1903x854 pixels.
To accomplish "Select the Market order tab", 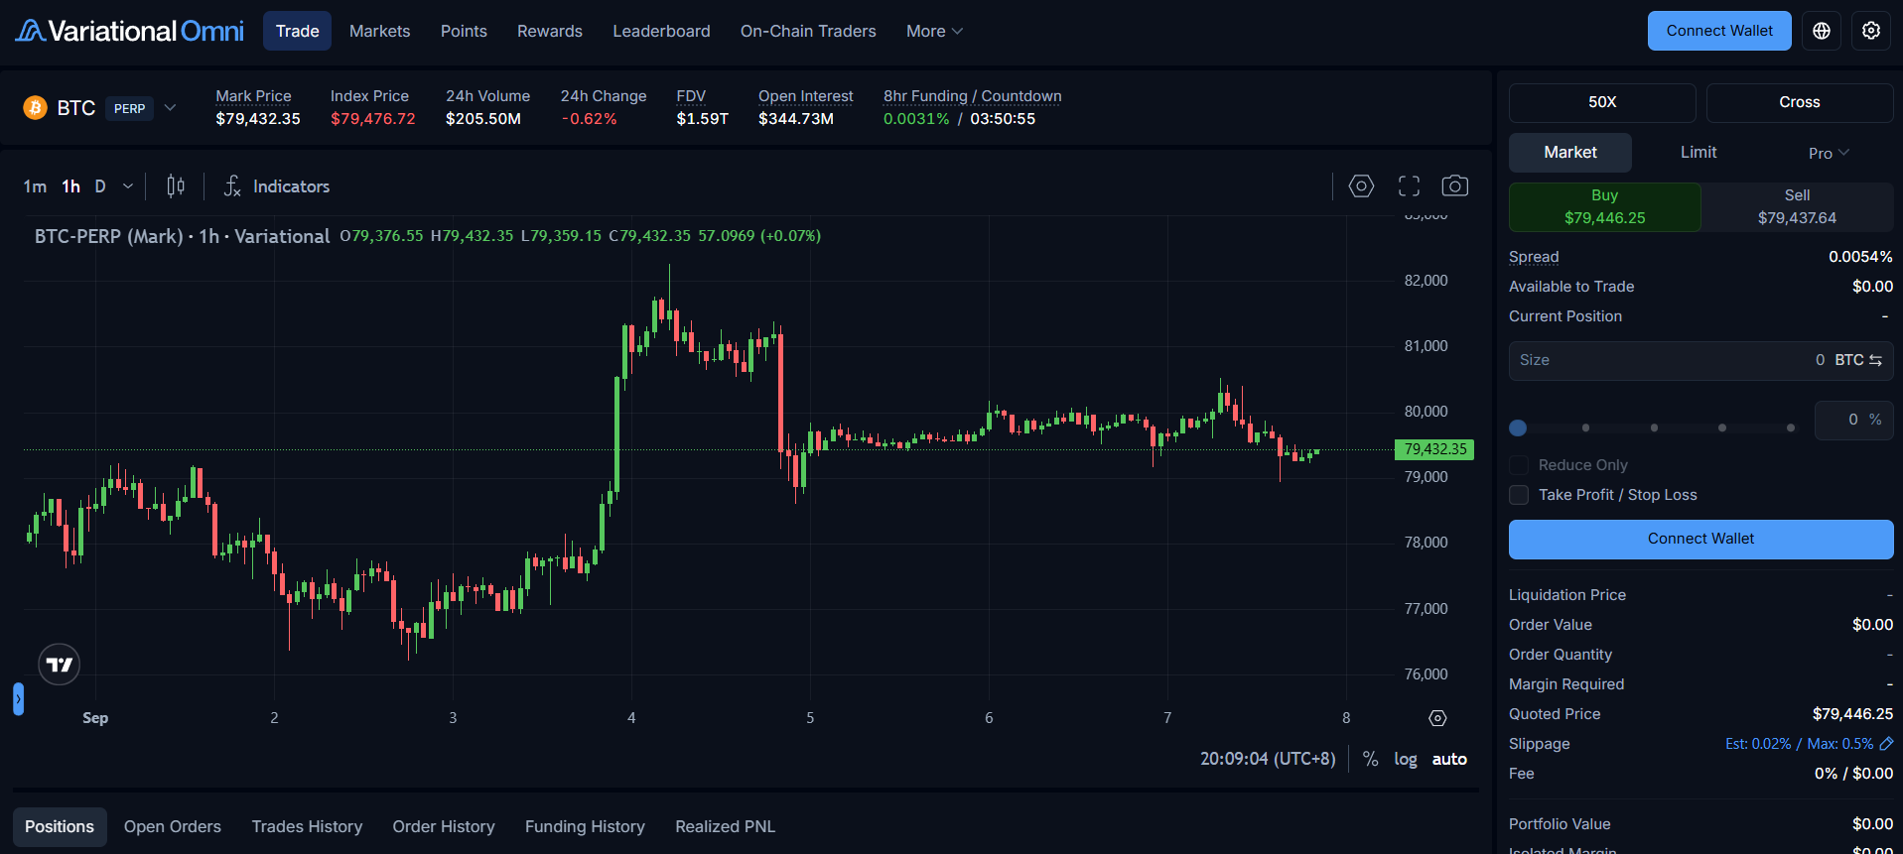I will pyautogui.click(x=1570, y=153).
